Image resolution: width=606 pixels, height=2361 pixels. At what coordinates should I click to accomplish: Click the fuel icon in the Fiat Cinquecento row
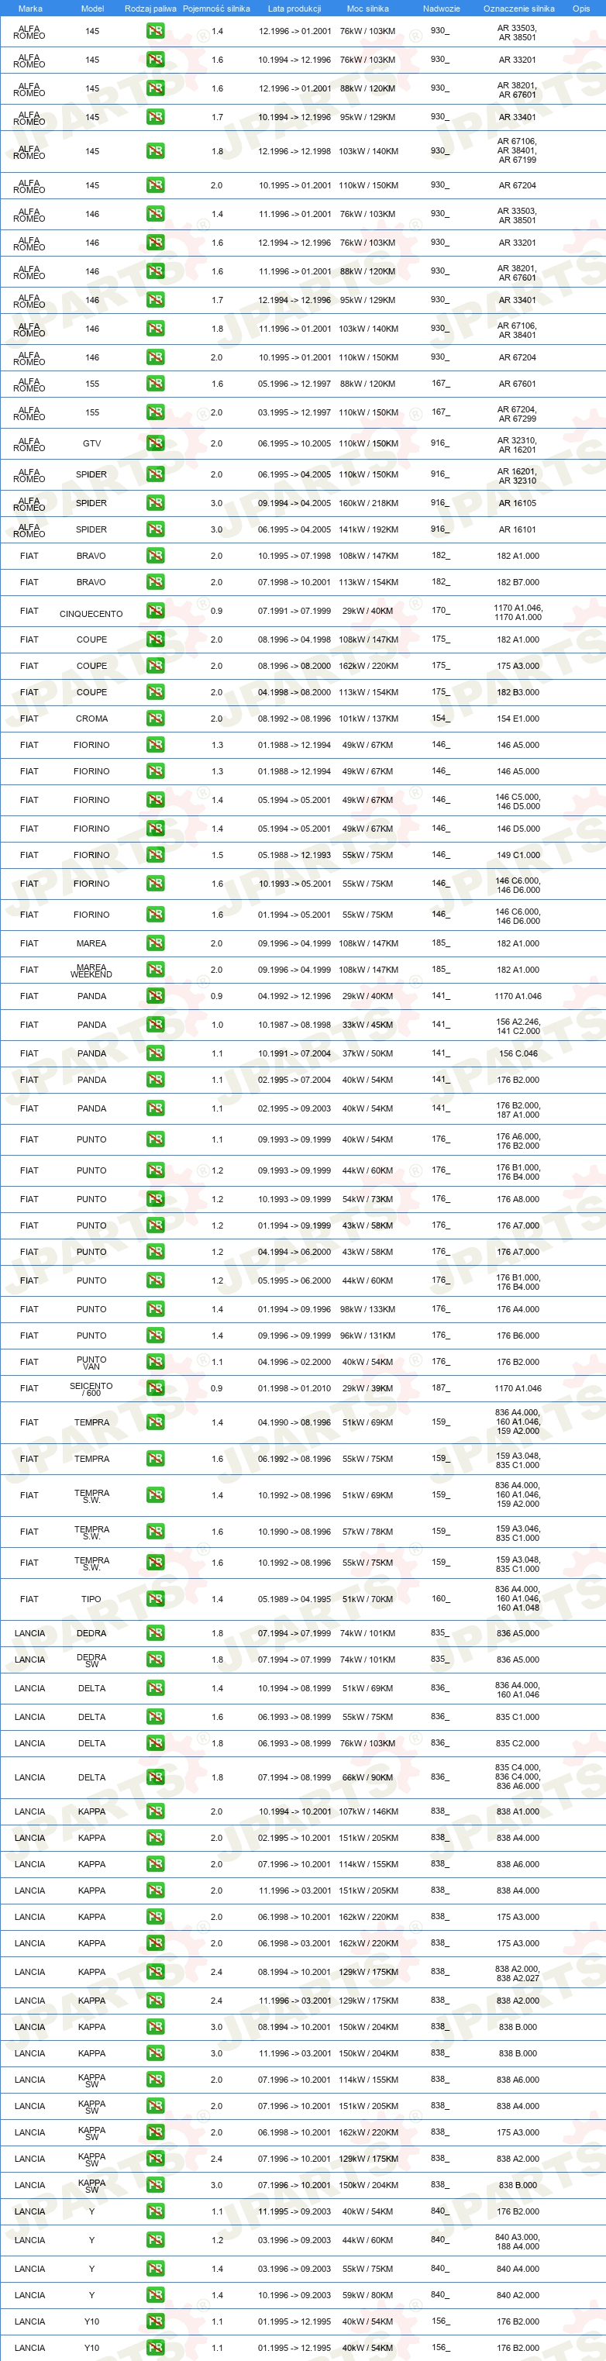coord(155,612)
